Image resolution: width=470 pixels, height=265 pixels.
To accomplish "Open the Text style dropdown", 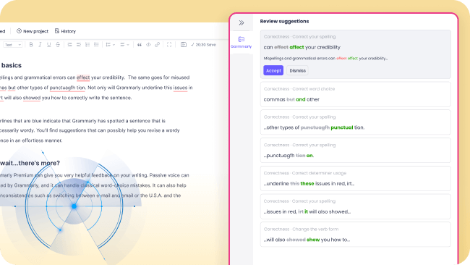I will click(x=12, y=45).
